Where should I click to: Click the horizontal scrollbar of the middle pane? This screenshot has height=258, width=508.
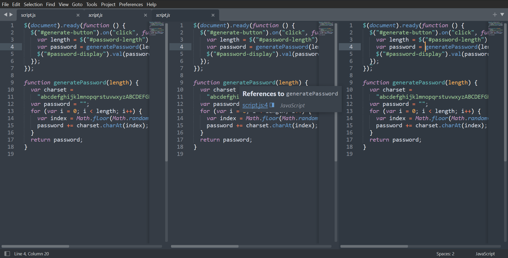(x=205, y=246)
